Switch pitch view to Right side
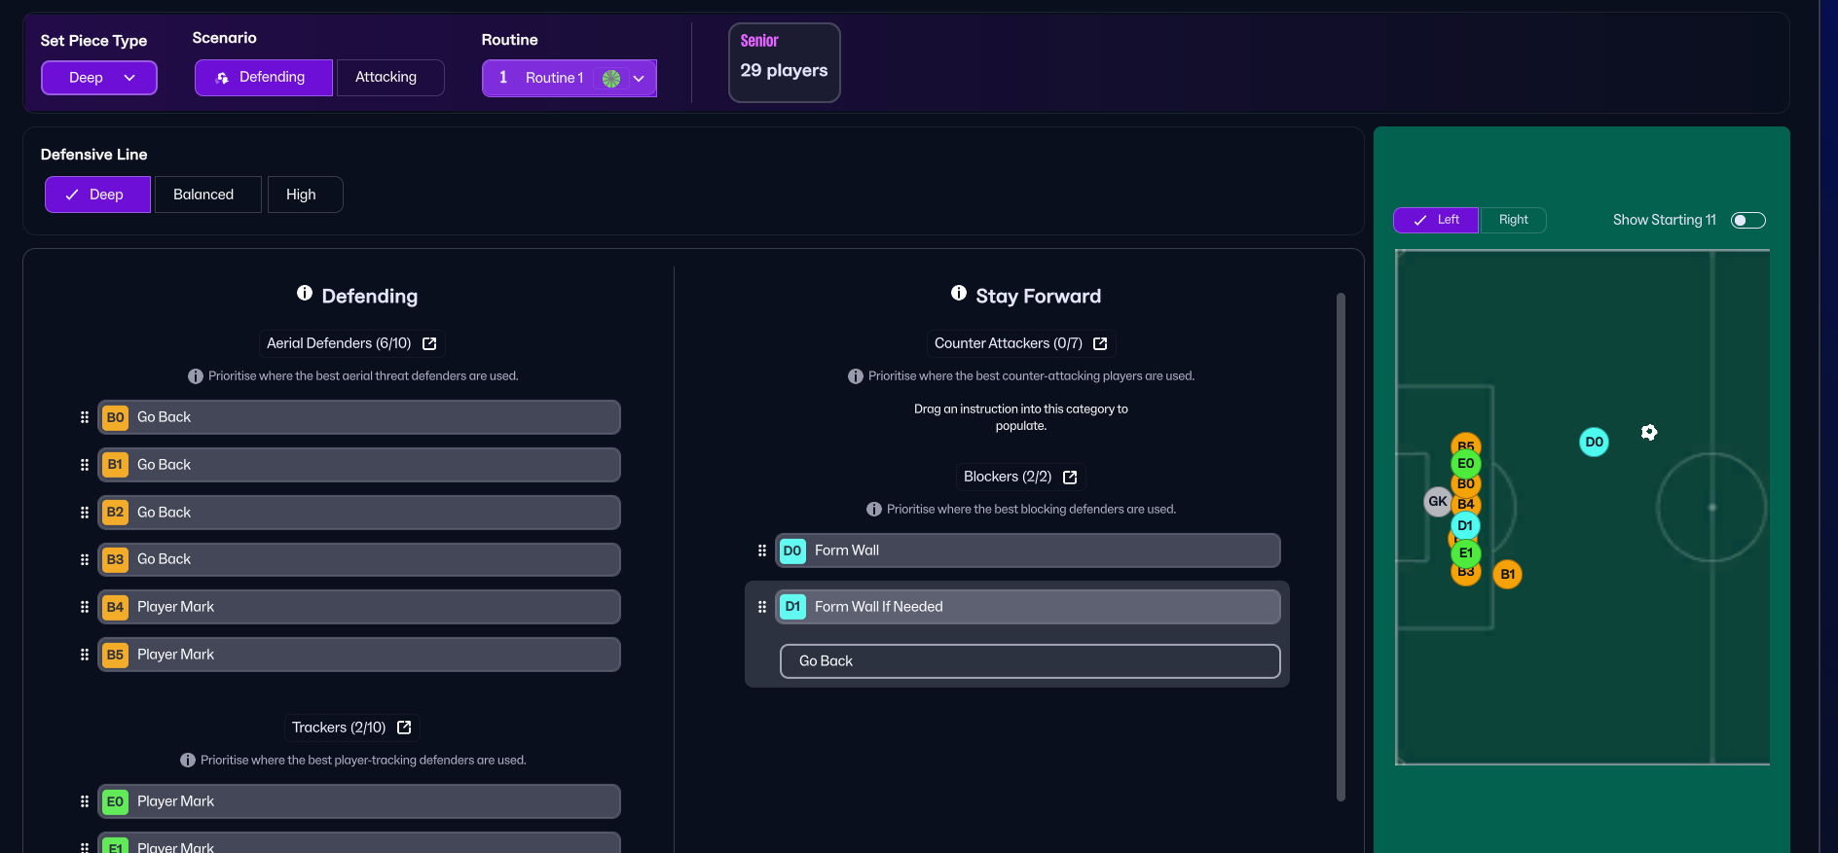This screenshot has height=853, width=1838. pos(1513,220)
